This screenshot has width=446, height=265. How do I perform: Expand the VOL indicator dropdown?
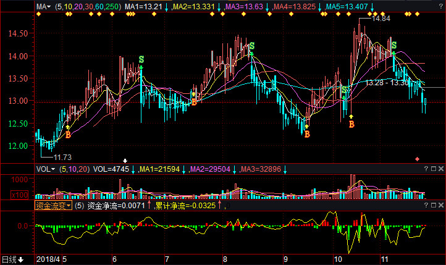[46, 169]
